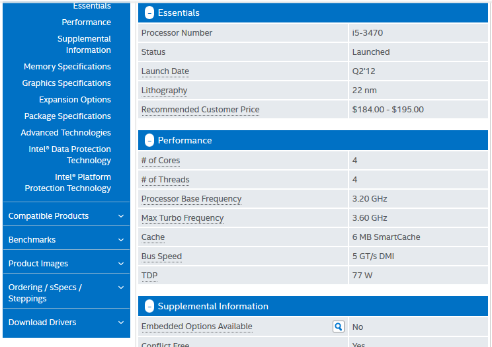Screen dimensions: 492x347
Task: Click the Performance section heading text
Action: tap(184, 140)
